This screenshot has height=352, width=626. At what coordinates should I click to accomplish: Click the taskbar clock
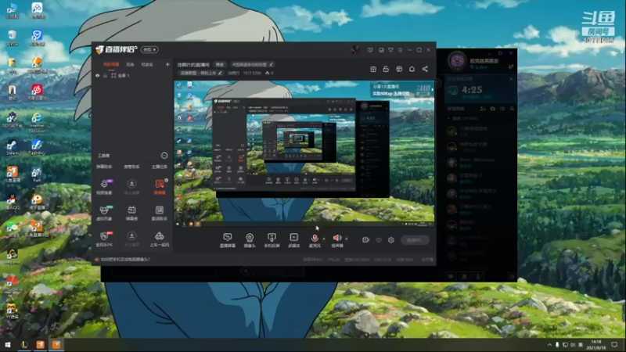tap(596, 345)
